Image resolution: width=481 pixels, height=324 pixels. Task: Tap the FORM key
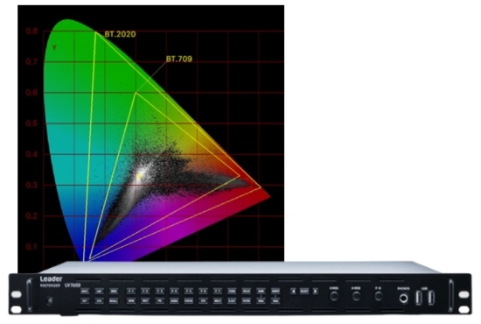click(232, 291)
